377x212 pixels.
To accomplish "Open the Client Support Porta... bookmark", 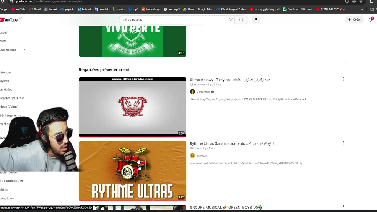I will coord(231,9).
